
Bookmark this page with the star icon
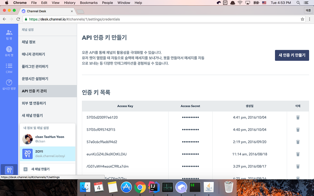point(302,19)
